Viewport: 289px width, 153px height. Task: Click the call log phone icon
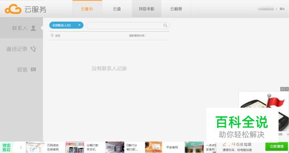(33, 49)
